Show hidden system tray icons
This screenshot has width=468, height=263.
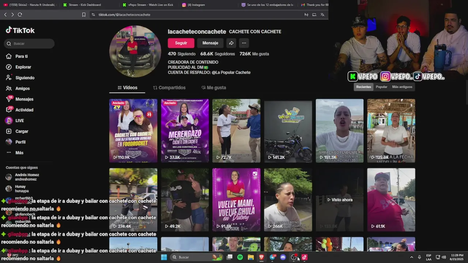[x=412, y=257]
